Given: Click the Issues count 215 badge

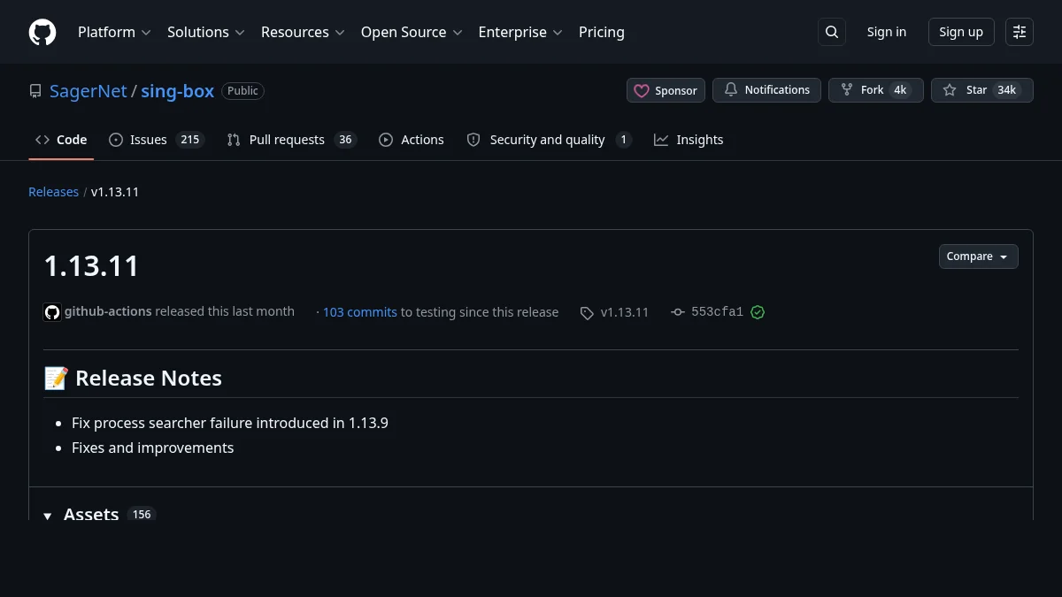Looking at the screenshot, I should tap(189, 140).
